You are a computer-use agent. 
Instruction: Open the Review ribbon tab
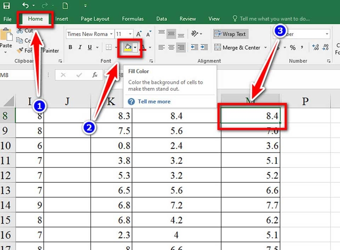point(187,19)
